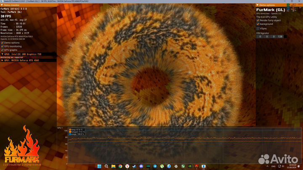Open the OSI bgcolor black color swatch
This screenshot has height=170, width=303.
point(285,37)
